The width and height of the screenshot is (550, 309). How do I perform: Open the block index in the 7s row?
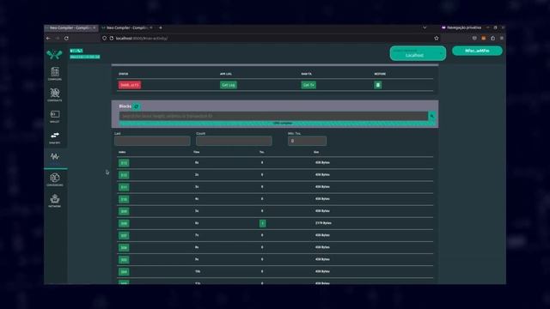click(x=124, y=235)
